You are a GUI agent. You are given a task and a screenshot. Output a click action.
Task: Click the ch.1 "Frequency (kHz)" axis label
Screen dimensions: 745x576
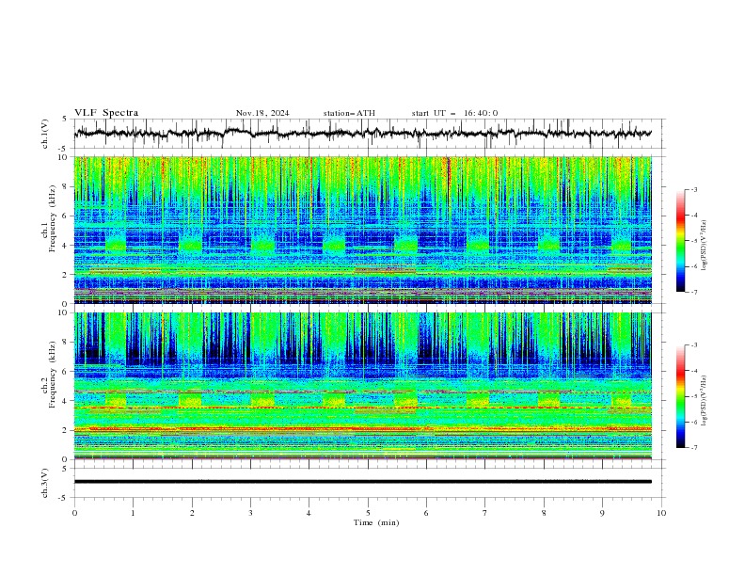click(54, 218)
